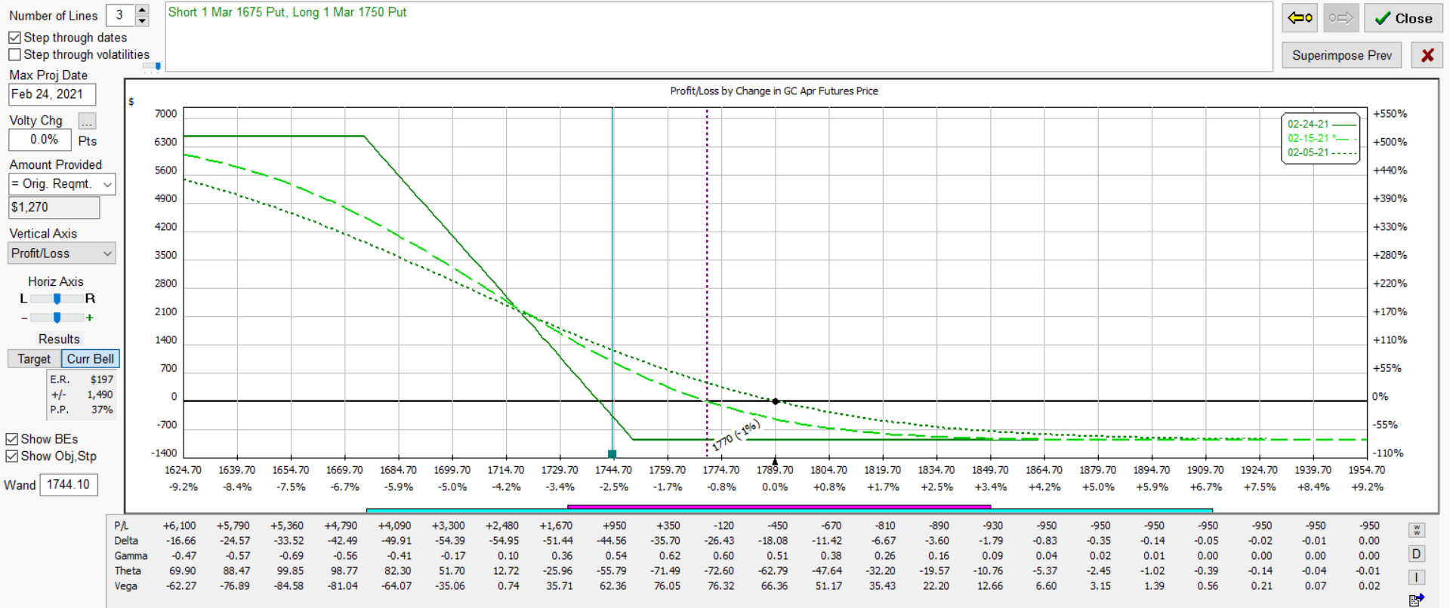Click the Superimpose Prev button
The image size is (1450, 608).
coord(1341,55)
